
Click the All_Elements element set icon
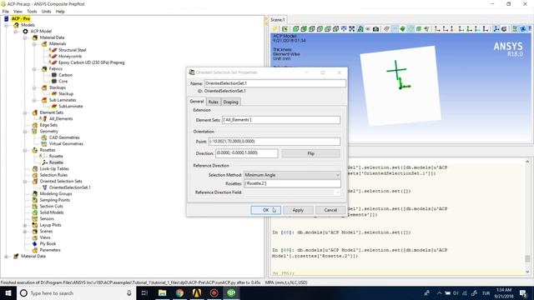(43, 118)
